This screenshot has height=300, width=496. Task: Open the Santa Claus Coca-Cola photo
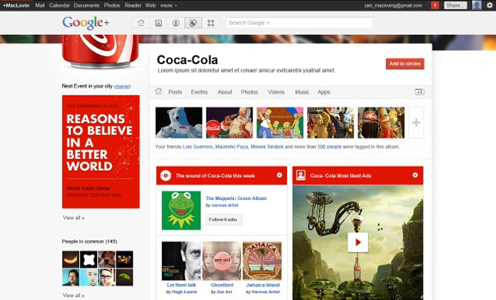[x=230, y=122]
